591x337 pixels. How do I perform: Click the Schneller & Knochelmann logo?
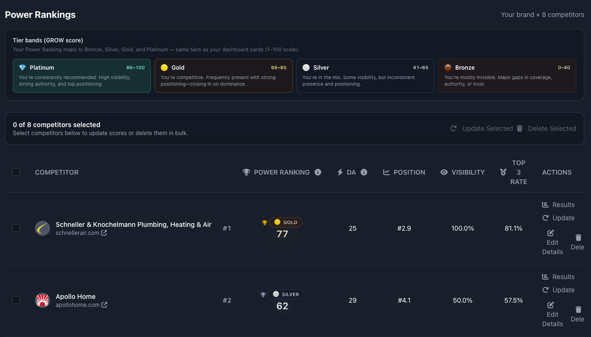[42, 228]
